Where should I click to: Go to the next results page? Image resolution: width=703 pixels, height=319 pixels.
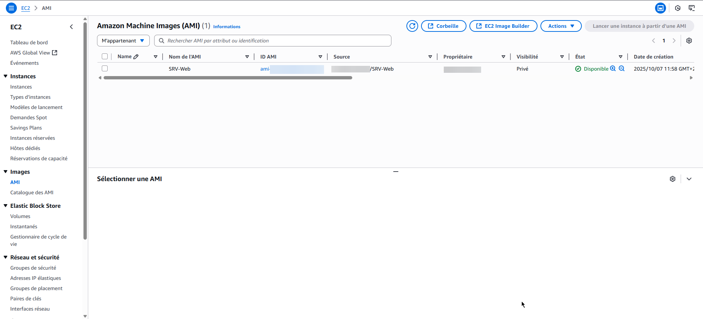[674, 41]
